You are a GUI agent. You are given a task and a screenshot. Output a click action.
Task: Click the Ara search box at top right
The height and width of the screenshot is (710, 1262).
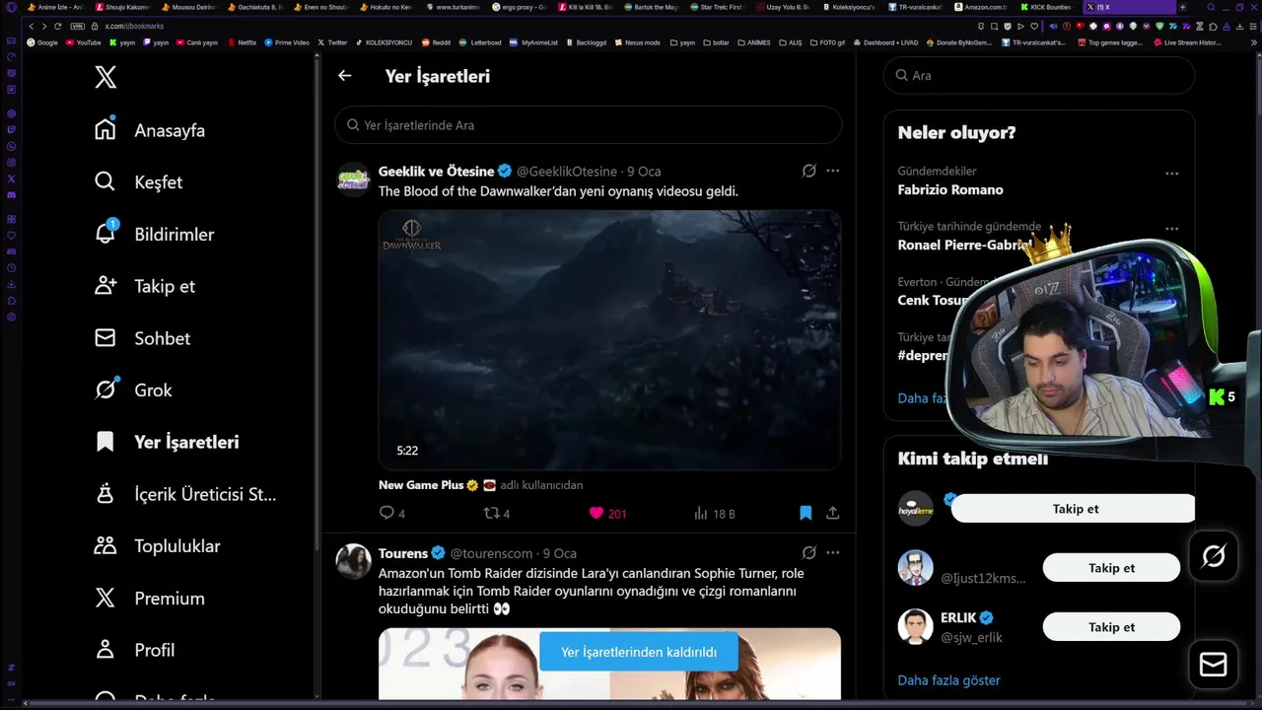pos(1039,75)
